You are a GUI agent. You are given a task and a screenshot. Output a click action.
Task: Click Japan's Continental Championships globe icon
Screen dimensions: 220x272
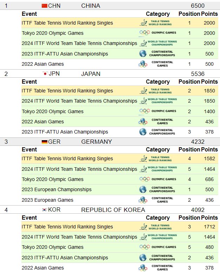click(143, 132)
